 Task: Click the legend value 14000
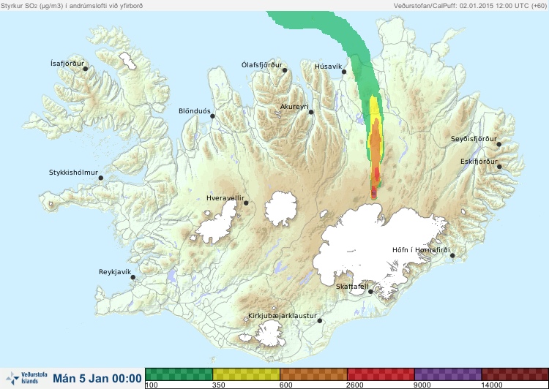point(492,385)
